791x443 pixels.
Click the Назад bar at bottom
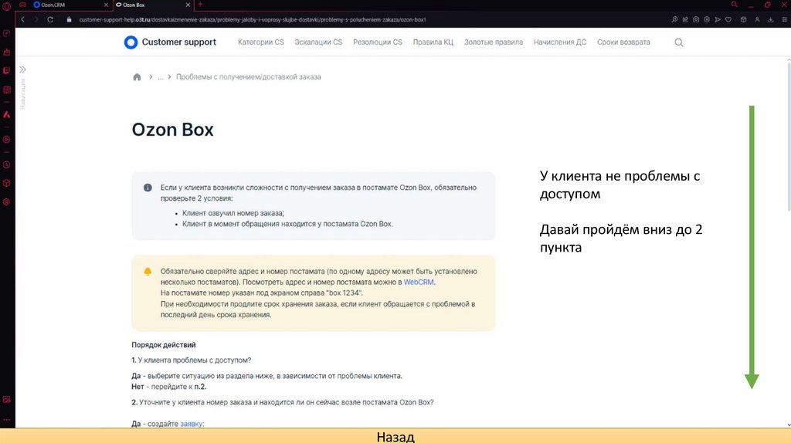395,436
